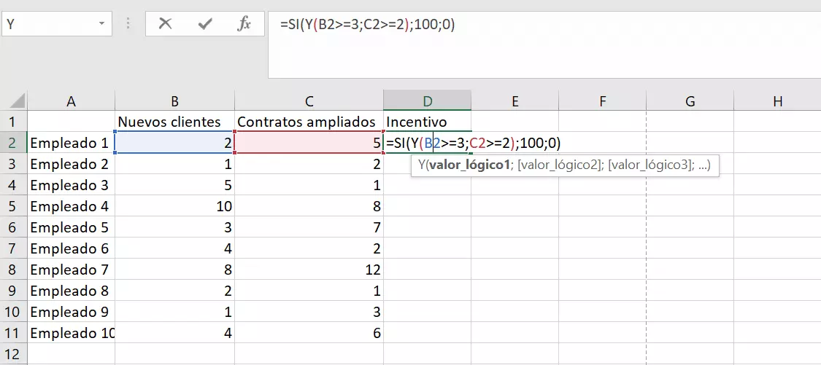
Task: Select row 3 header
Action: pos(14,164)
